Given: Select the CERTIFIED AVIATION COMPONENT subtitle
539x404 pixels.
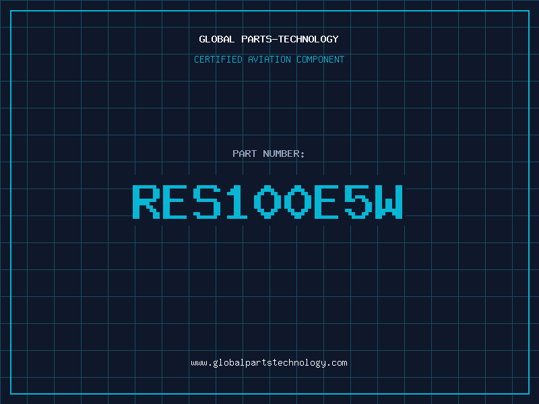Looking at the screenshot, I should coord(269,59).
